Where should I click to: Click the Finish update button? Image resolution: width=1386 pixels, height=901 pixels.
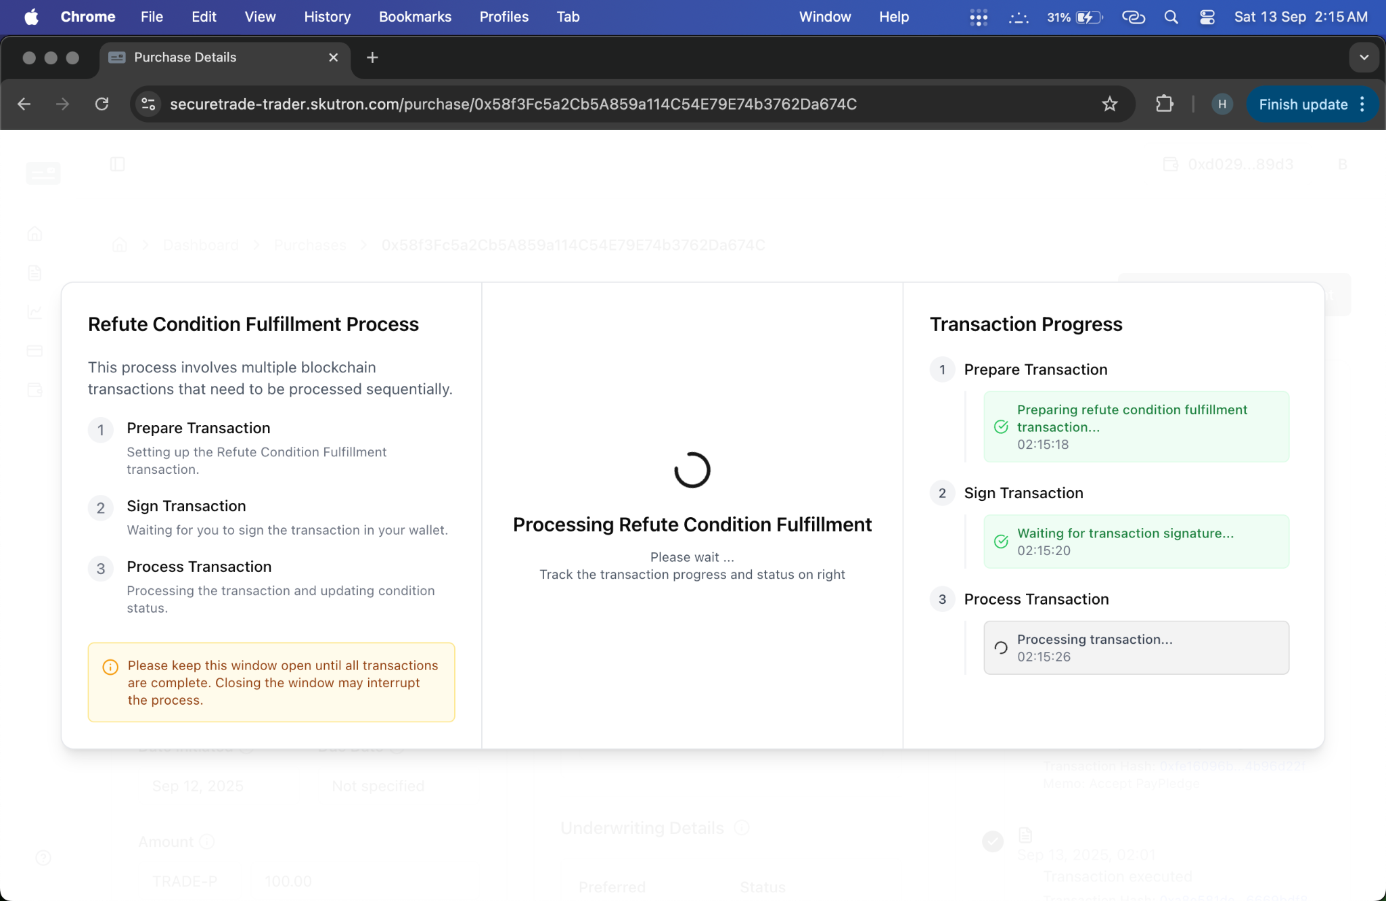click(1303, 104)
